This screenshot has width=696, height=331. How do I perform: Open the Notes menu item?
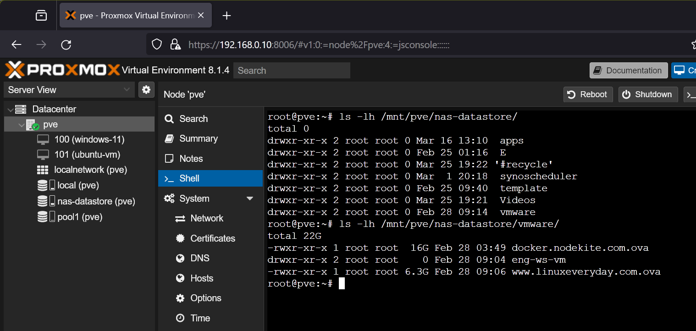[210, 159]
